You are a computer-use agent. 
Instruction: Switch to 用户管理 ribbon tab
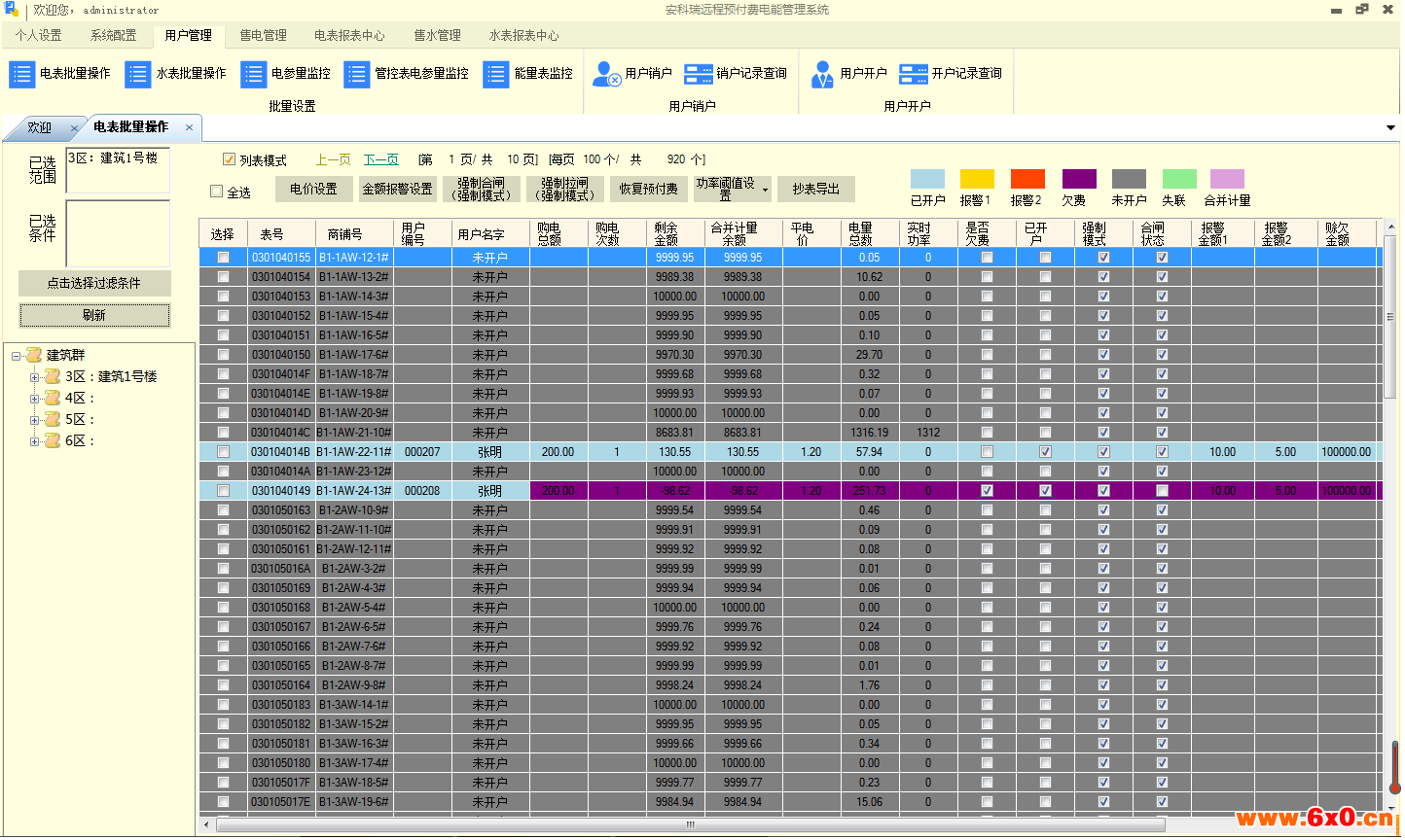click(x=188, y=35)
